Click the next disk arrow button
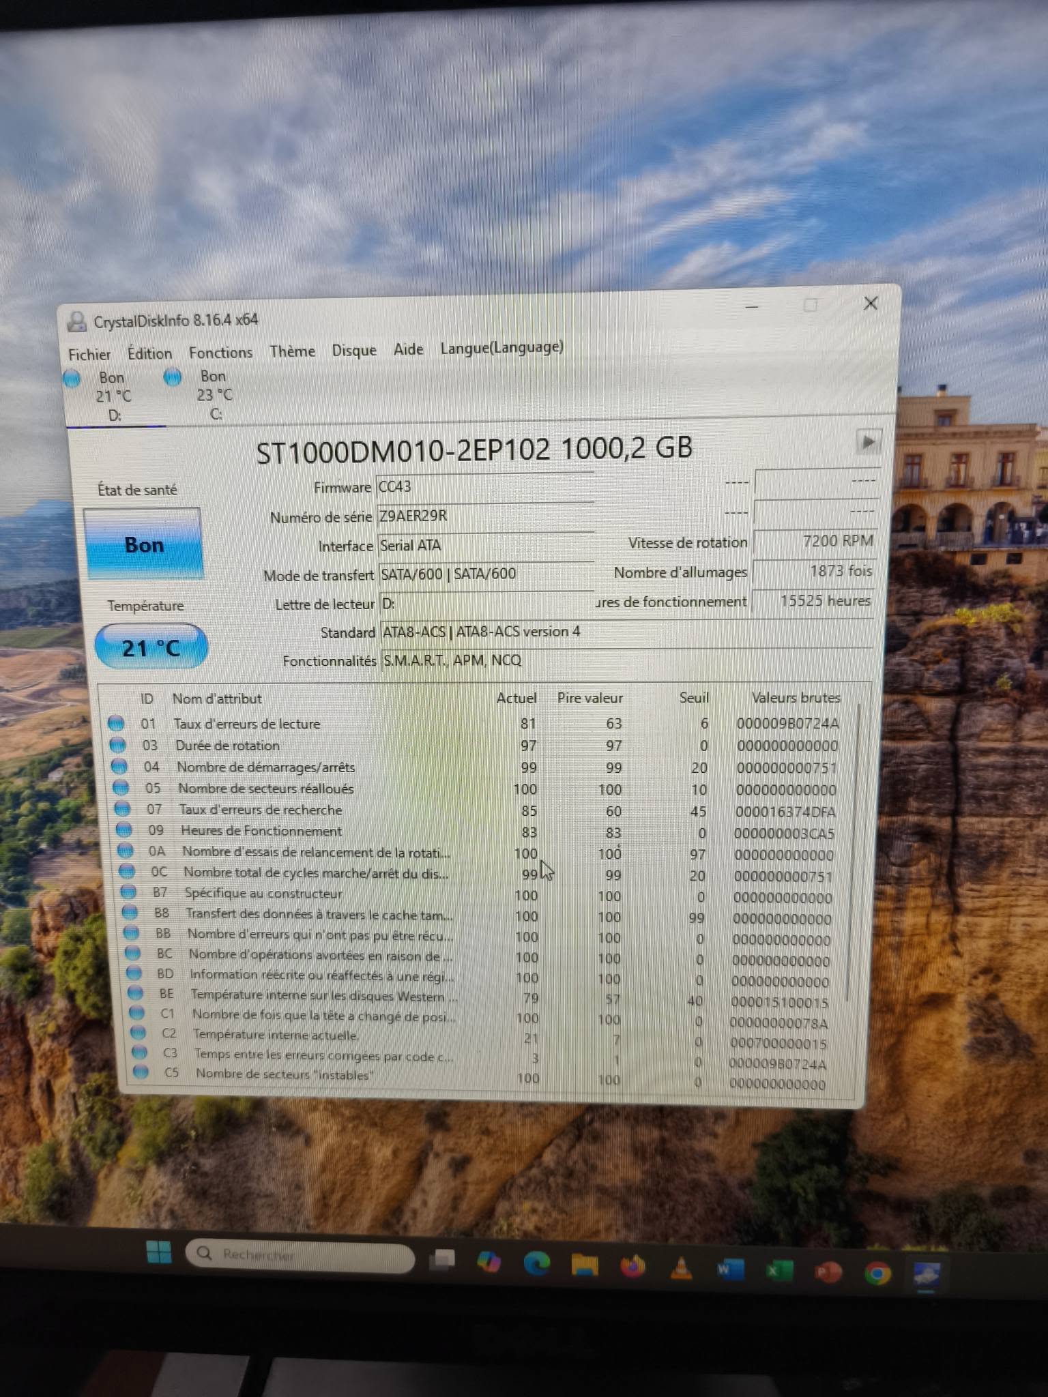The height and width of the screenshot is (1397, 1048). (x=868, y=442)
